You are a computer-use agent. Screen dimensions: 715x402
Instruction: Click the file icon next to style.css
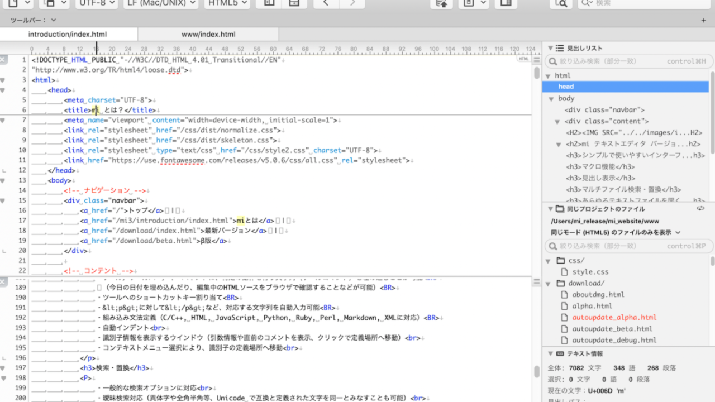[564, 272]
